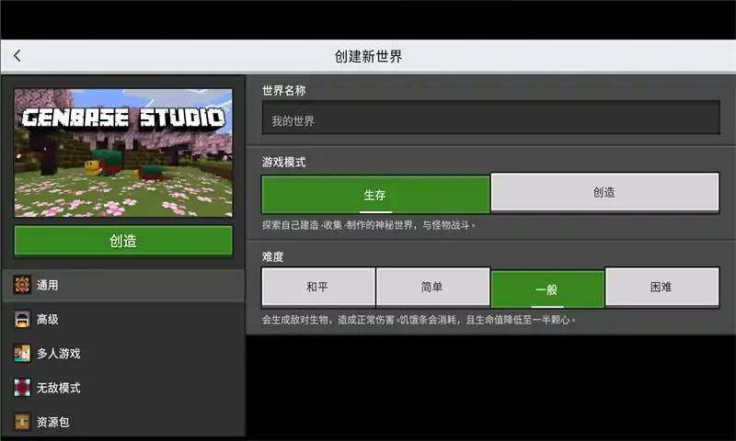Select 生存 (Survival) game mode

click(x=375, y=194)
